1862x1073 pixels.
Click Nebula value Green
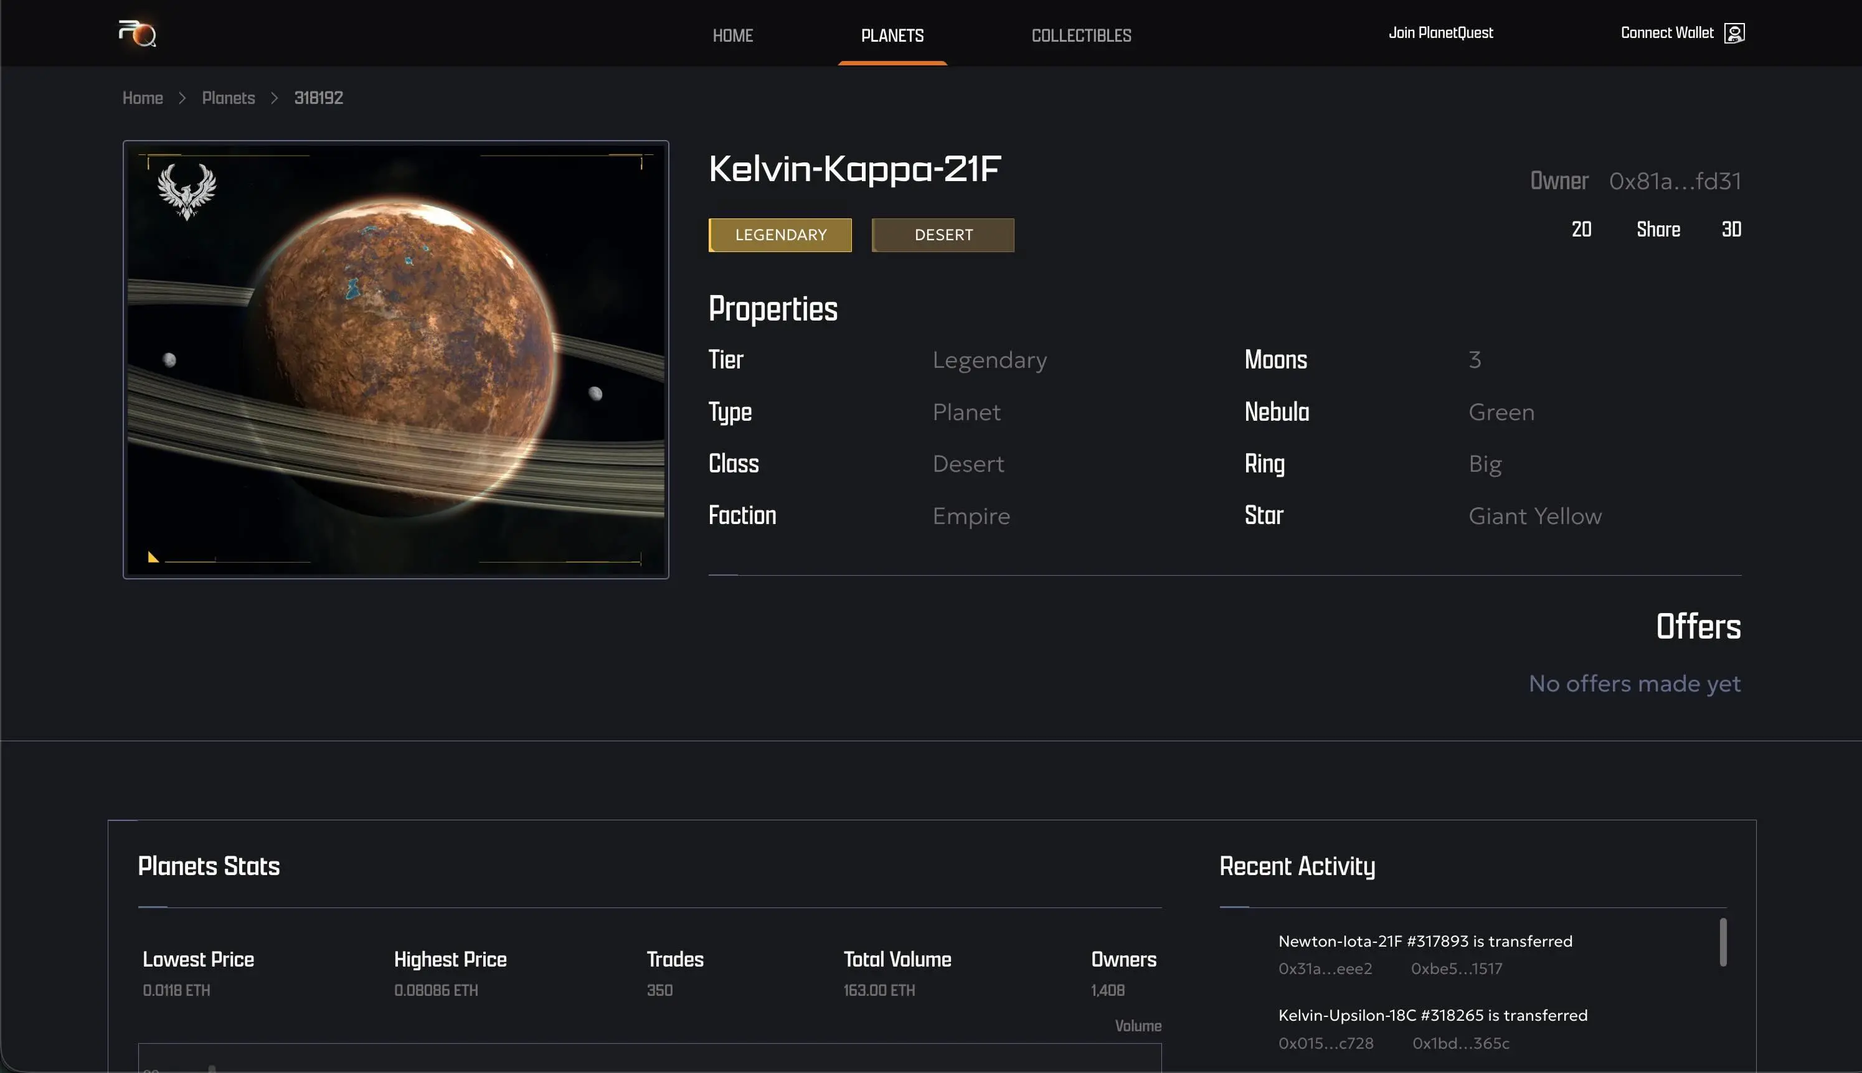click(x=1501, y=412)
